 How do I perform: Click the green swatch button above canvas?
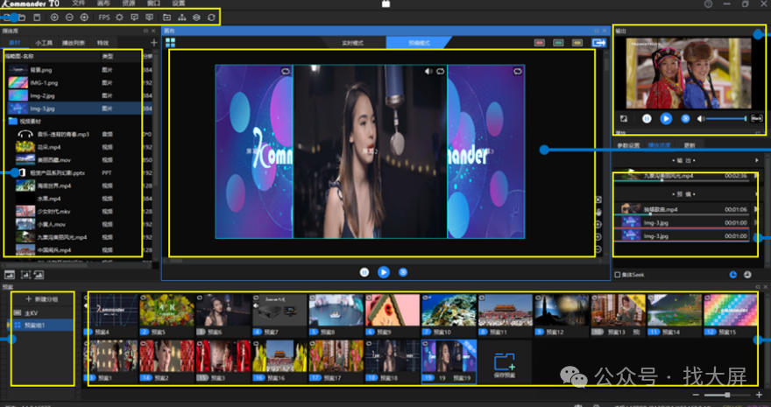tap(558, 43)
